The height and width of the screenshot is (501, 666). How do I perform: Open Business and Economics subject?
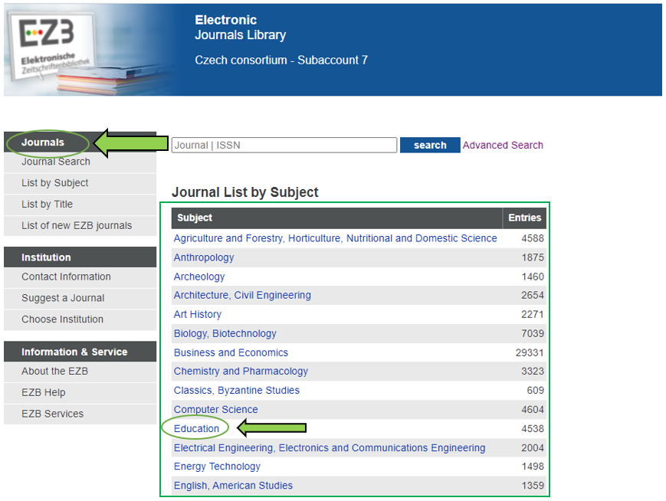[x=231, y=352]
